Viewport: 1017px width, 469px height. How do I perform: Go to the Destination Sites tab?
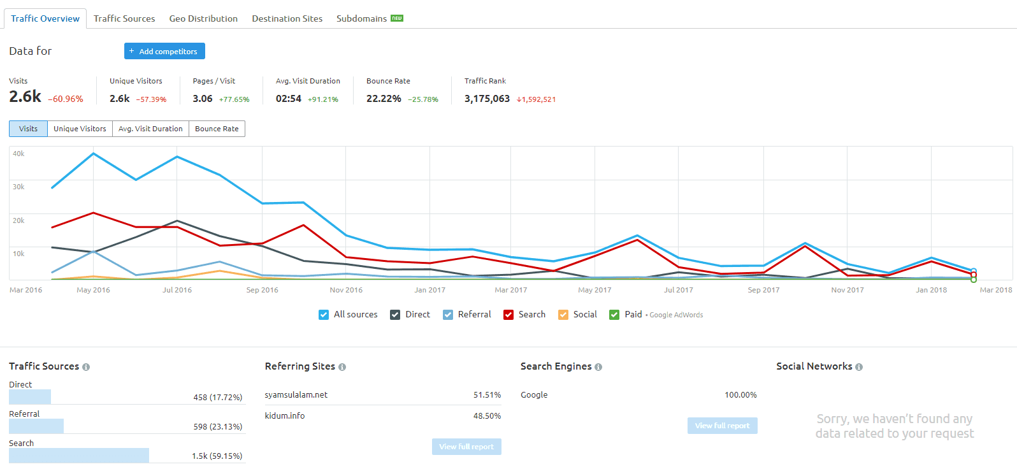click(x=287, y=18)
